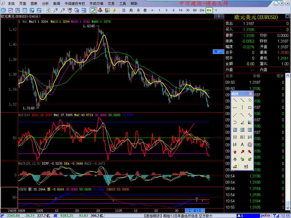Switch to the 4hr timeframe
291x218 pixels.
209,10
